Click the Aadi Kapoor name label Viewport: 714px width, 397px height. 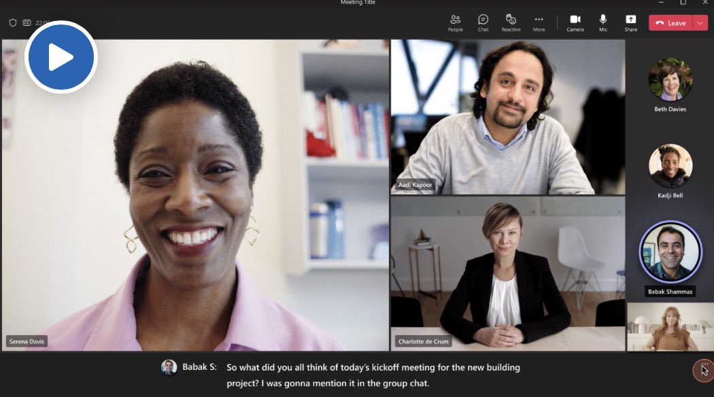point(415,185)
